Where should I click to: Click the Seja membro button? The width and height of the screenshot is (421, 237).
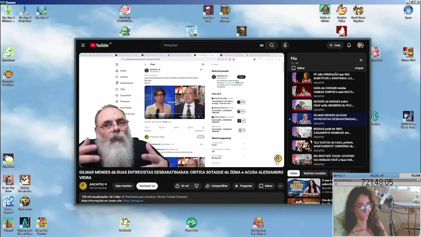coord(124,186)
